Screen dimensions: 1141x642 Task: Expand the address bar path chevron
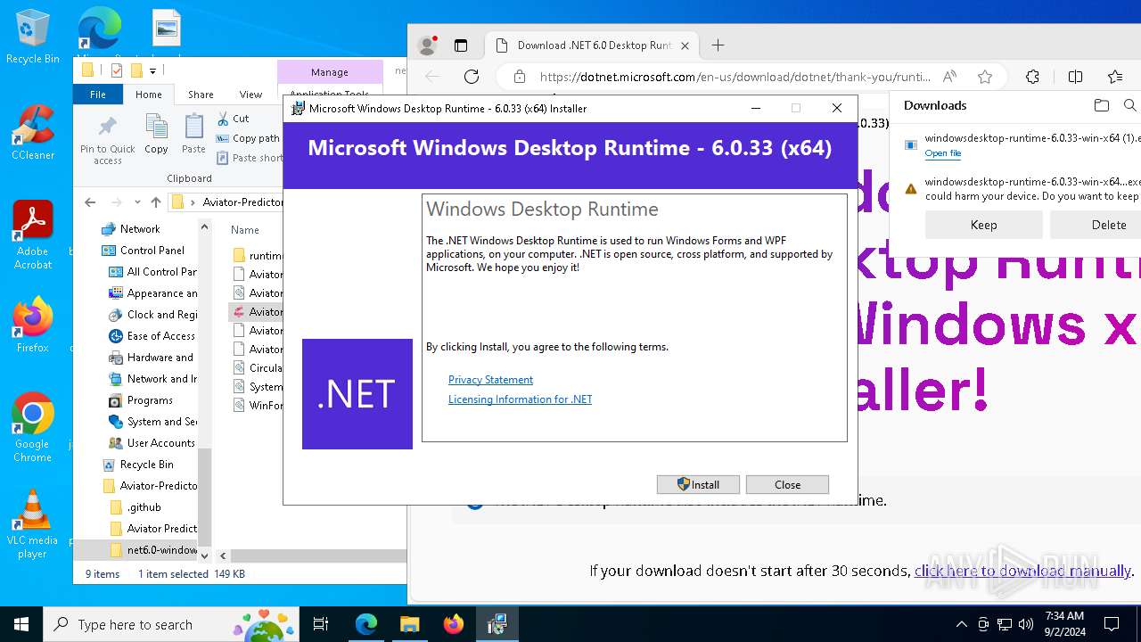click(x=193, y=202)
